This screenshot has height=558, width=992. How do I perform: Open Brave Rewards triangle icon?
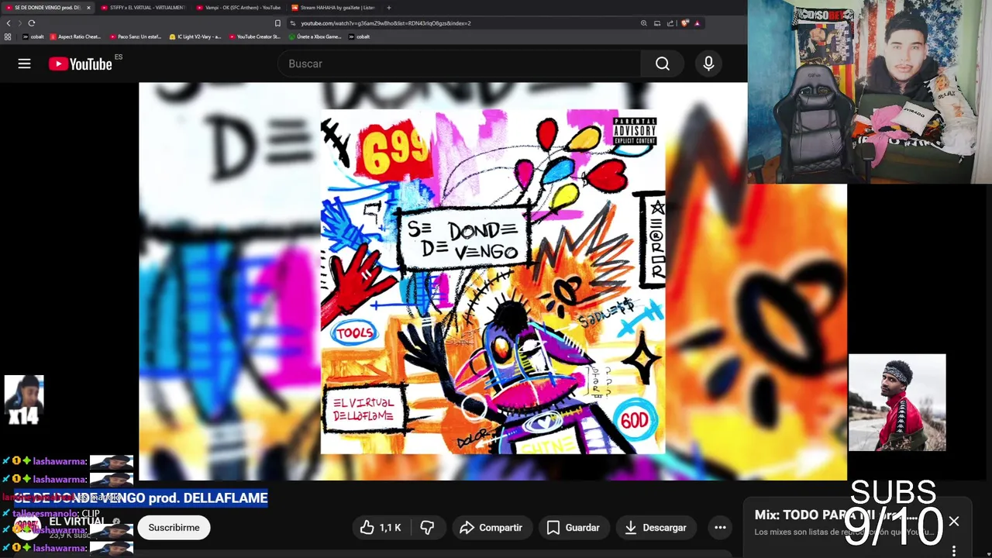pyautogui.click(x=697, y=23)
